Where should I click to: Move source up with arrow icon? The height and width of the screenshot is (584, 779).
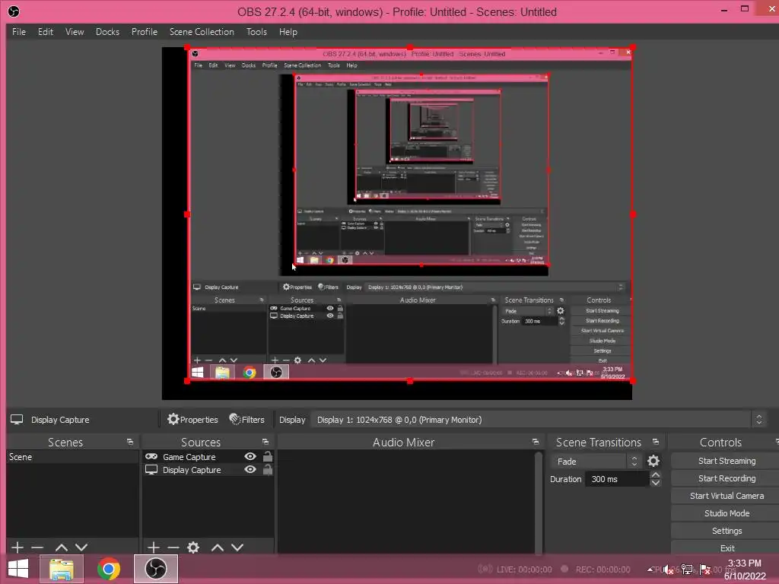click(217, 547)
